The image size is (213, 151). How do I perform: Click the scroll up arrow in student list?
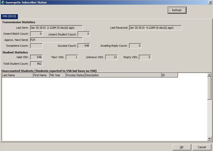pos(209,75)
